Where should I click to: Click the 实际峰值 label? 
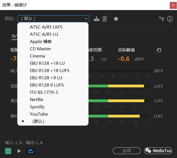126,50
